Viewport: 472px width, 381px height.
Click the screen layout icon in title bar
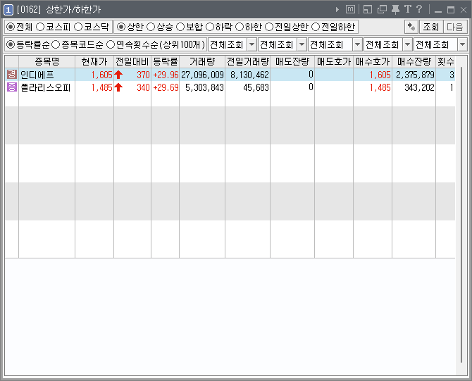pyautogui.click(x=368, y=9)
